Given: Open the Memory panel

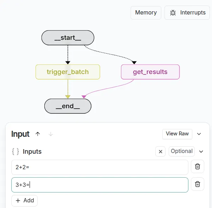Looking at the screenshot, I should coord(146,13).
